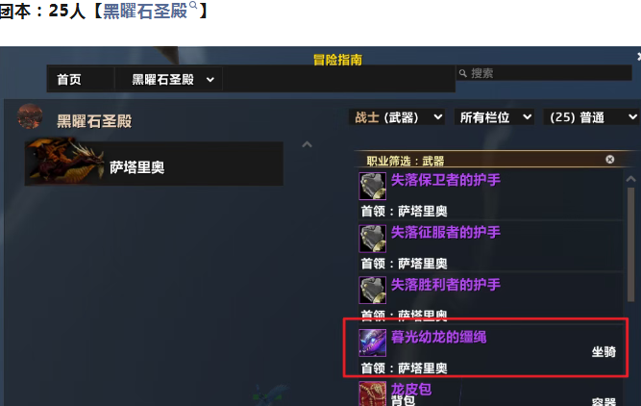The height and width of the screenshot is (406, 641).
Task: Click the 失落征服者的护手 gauntlet icon
Action: click(373, 239)
